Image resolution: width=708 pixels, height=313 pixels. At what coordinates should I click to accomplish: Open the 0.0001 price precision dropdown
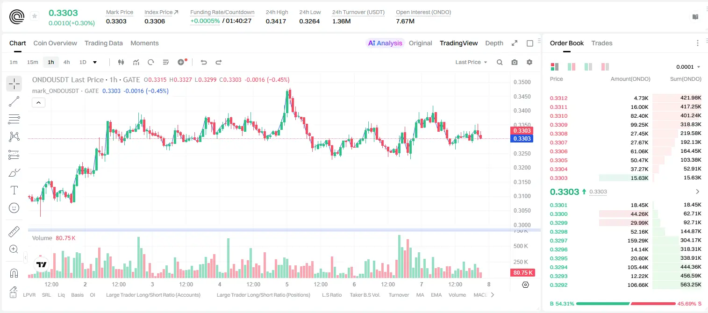tap(688, 67)
